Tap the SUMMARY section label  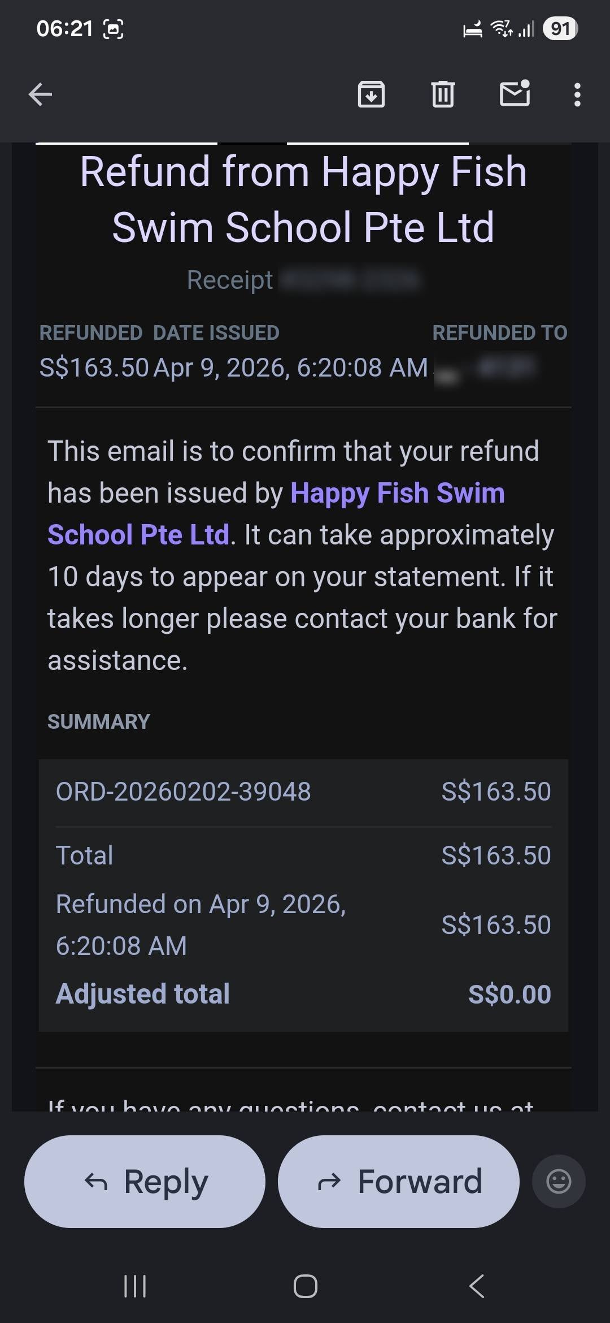tap(99, 722)
